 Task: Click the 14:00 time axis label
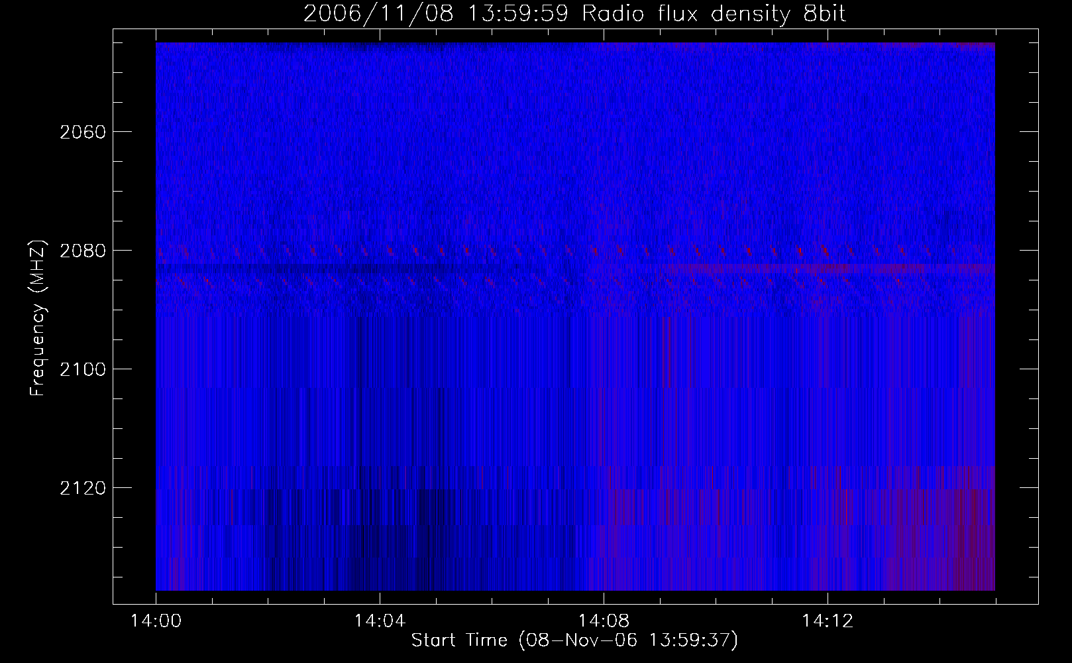tap(156, 621)
